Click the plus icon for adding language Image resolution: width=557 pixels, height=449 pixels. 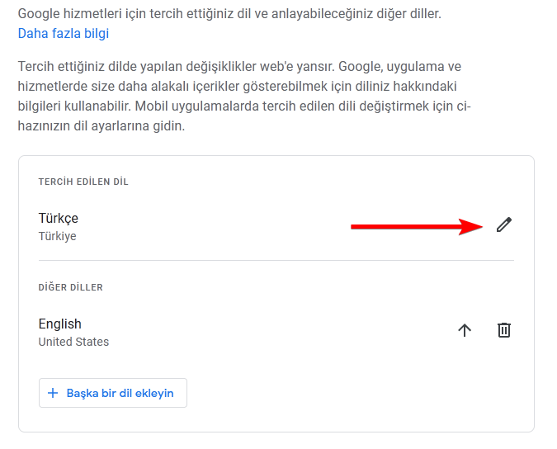(53, 393)
